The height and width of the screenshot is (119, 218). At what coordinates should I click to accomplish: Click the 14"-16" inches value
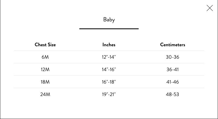[x=109, y=70]
